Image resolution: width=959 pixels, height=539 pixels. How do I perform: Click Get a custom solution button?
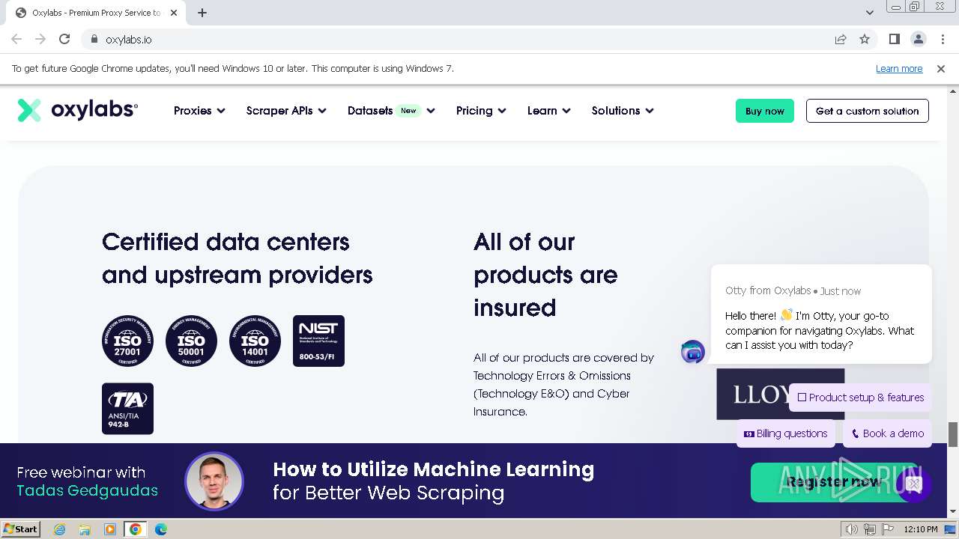pyautogui.click(x=868, y=111)
